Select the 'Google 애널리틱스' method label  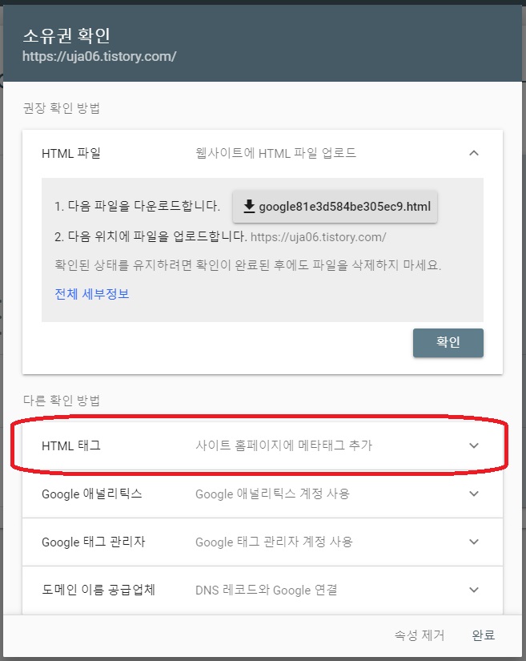(92, 494)
